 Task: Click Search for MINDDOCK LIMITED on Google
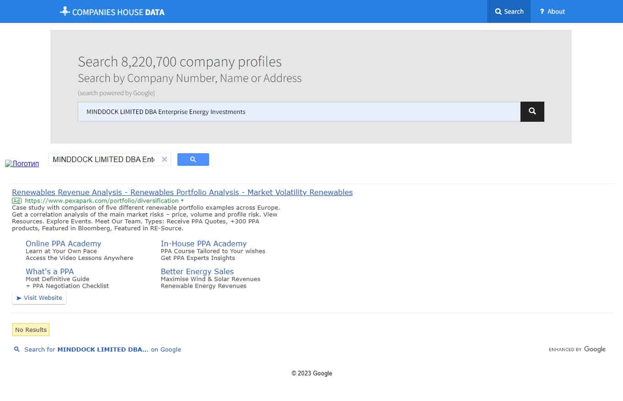pos(102,349)
